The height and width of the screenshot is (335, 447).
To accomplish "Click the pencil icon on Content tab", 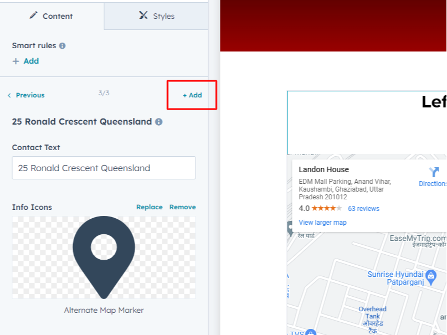I will [x=33, y=15].
